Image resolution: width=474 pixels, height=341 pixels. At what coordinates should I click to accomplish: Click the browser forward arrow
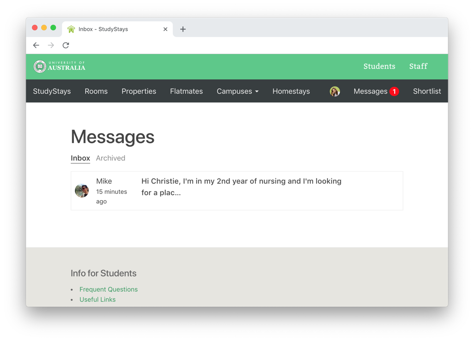coord(51,45)
